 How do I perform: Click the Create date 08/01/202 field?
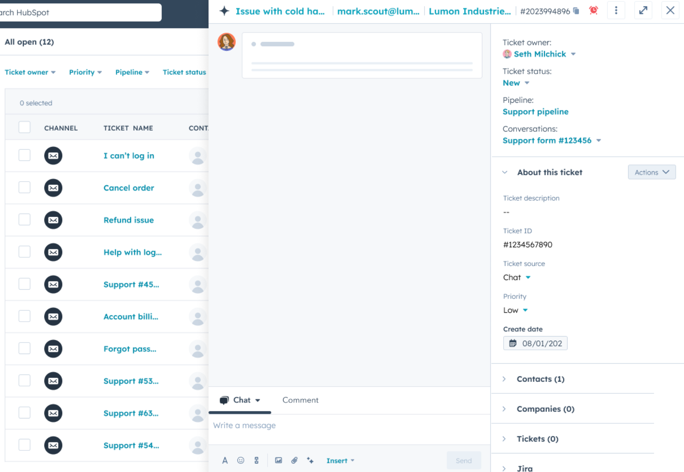point(535,343)
